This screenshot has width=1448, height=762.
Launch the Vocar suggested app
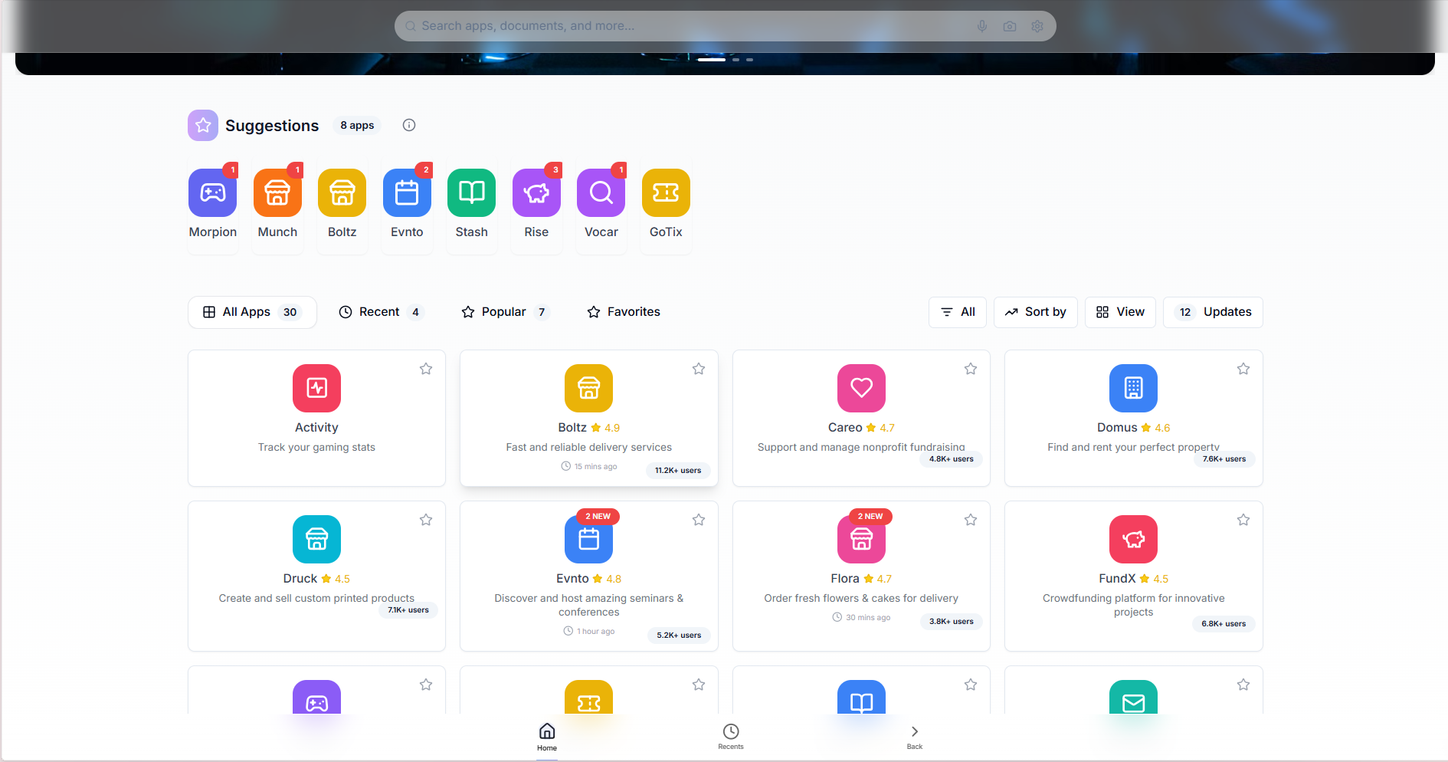click(x=601, y=192)
